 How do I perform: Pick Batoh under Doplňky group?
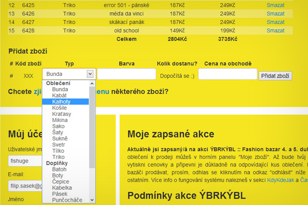click(59, 169)
